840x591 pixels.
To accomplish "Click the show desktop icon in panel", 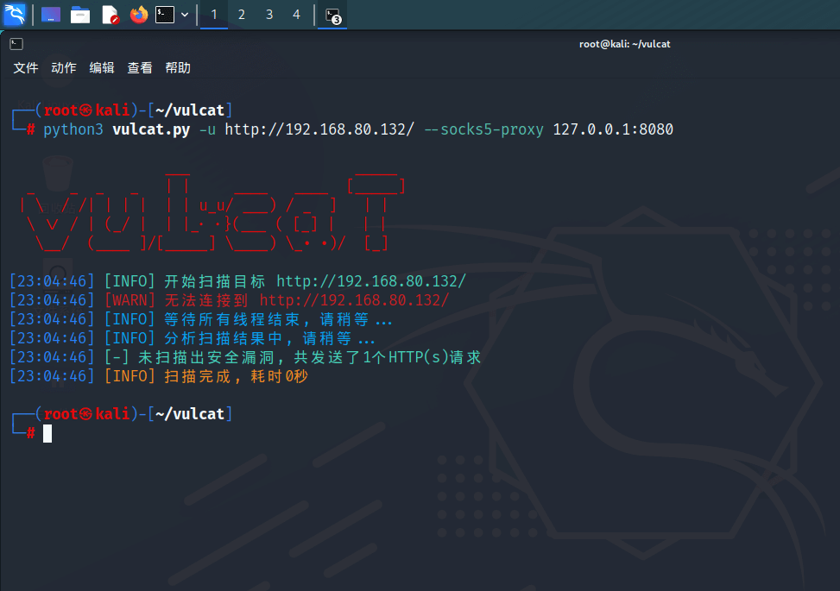I will click(51, 15).
